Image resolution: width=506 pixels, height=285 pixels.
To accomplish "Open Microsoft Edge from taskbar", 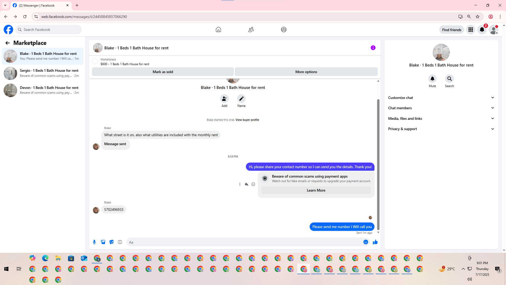I will click(x=45, y=258).
